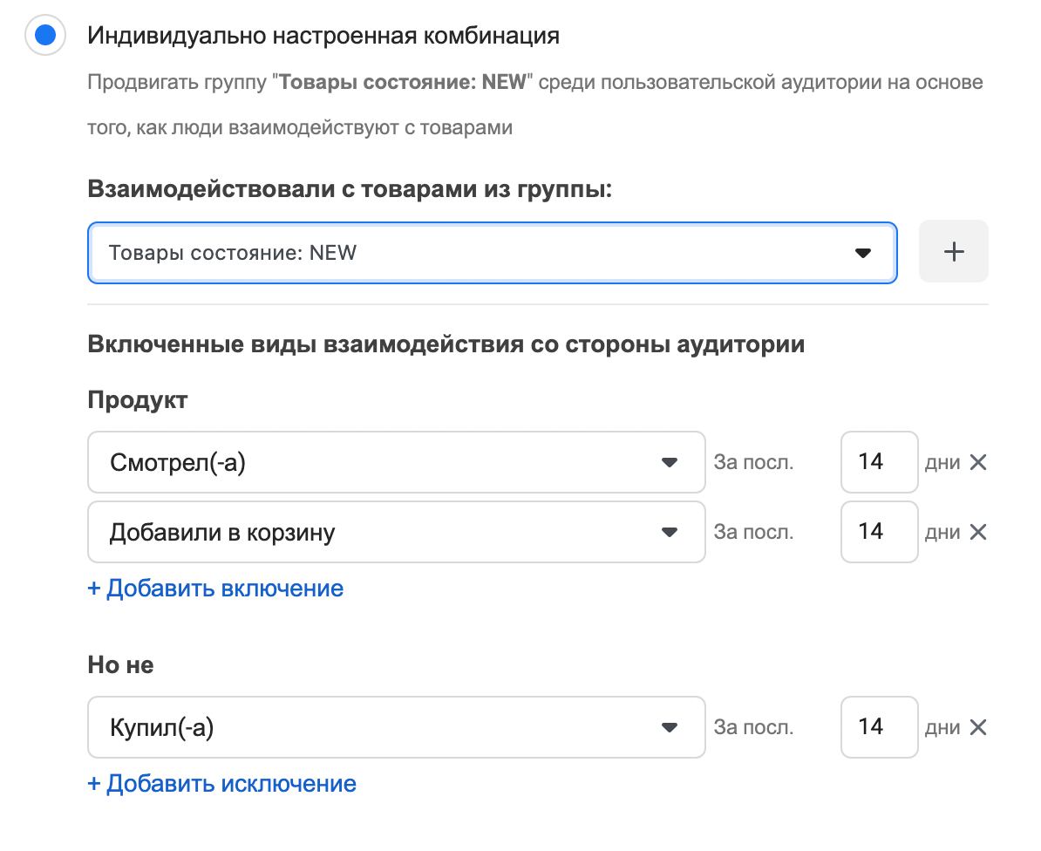Click the 'Товары состояние: NEW' selected value text
The image size is (1041, 851).
point(233,253)
